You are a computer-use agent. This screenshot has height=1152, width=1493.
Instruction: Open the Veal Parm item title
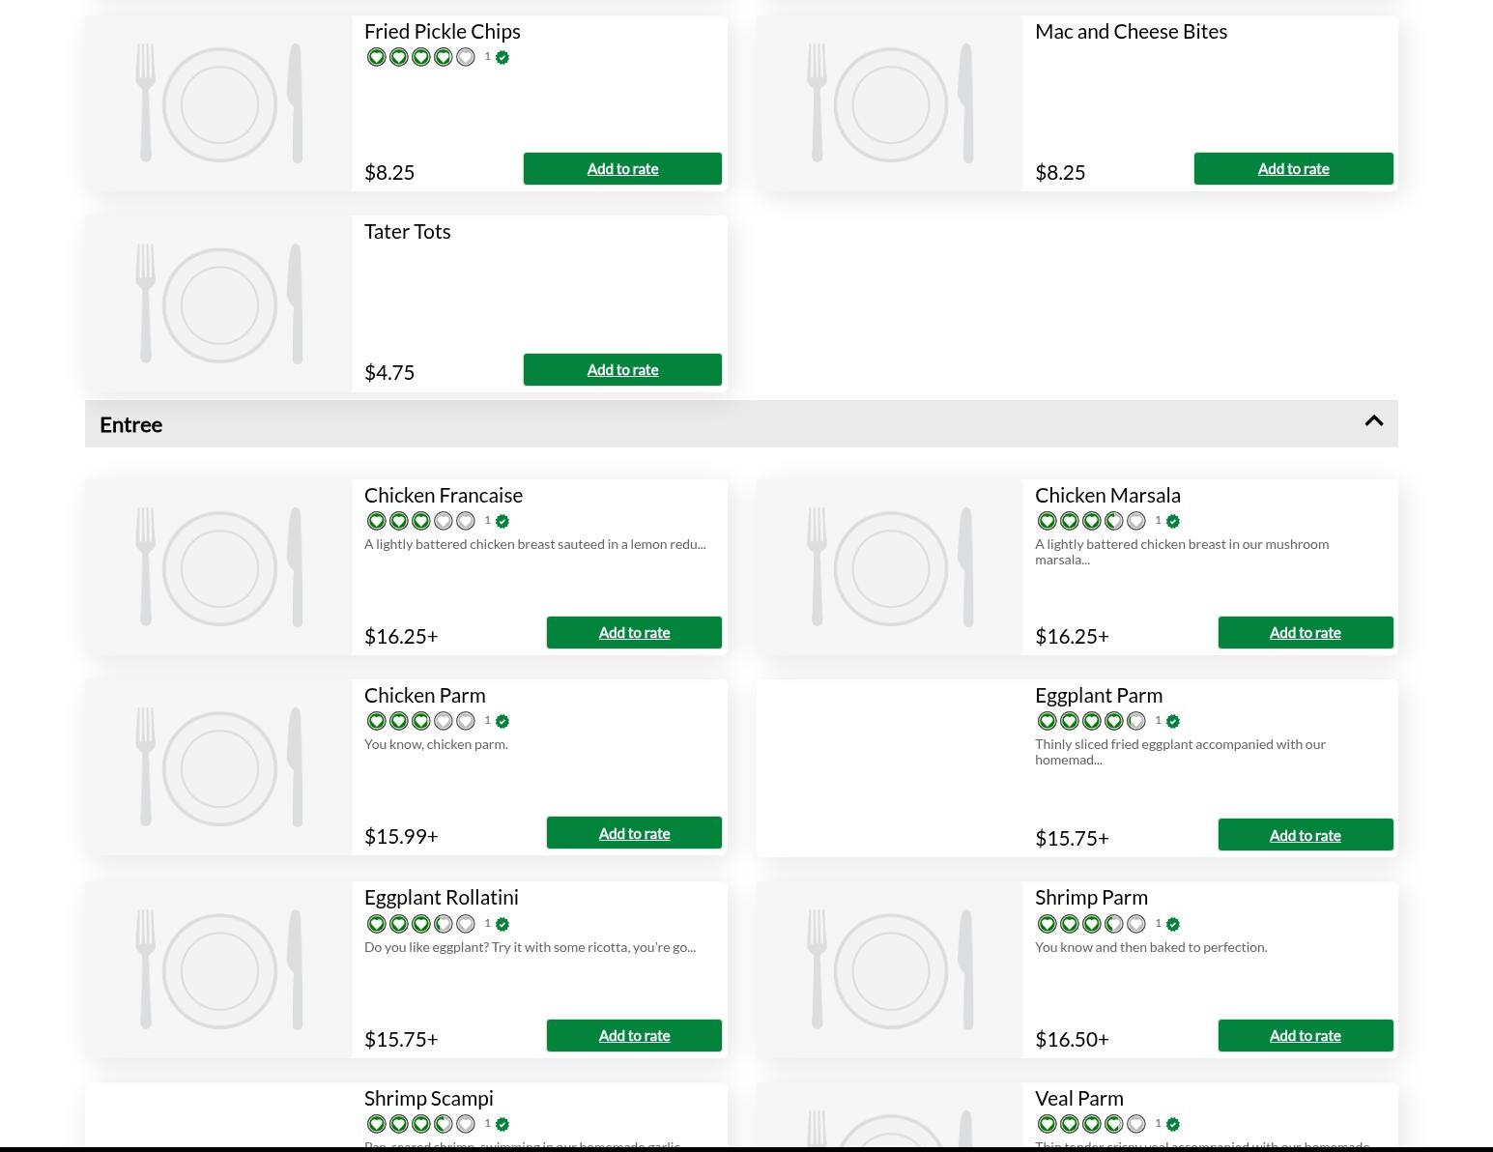tap(1079, 1098)
